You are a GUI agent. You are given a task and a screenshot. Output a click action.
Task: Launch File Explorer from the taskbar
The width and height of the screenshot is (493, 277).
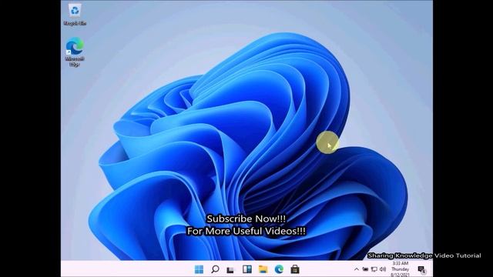[x=263, y=269]
